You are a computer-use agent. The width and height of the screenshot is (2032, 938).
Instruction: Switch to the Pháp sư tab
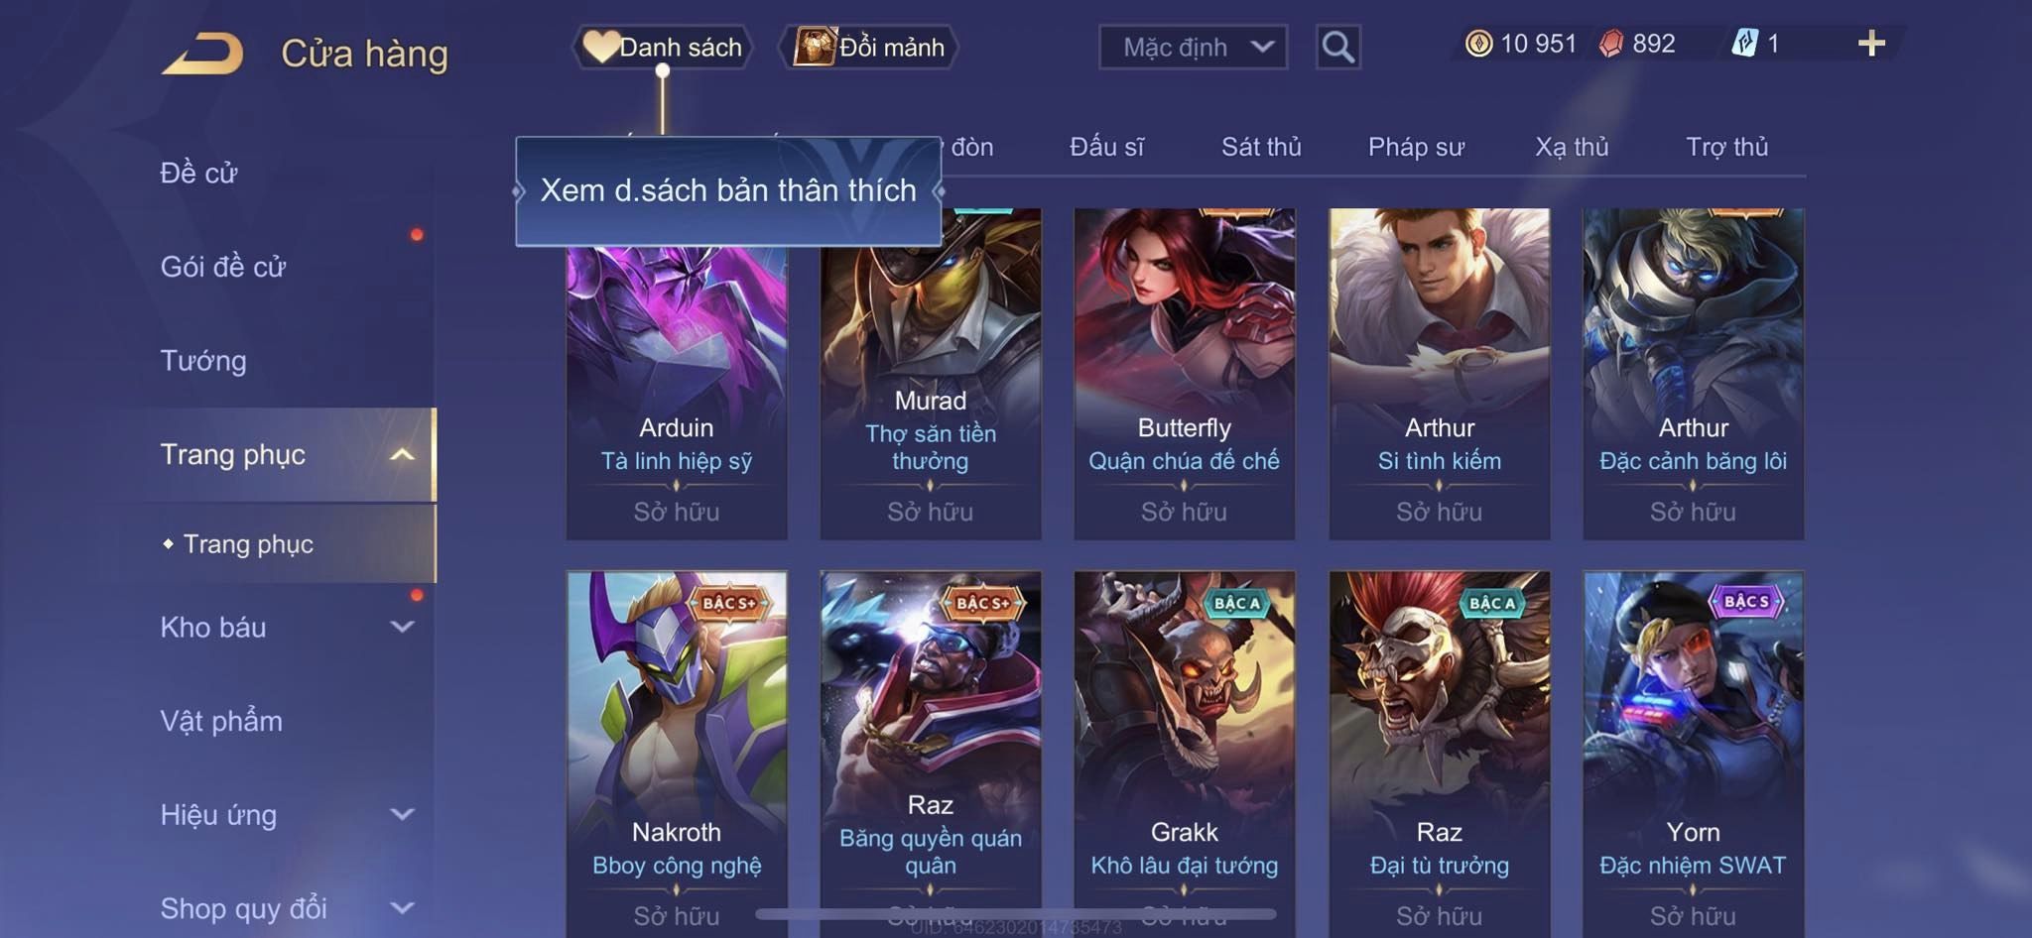coord(1416,147)
